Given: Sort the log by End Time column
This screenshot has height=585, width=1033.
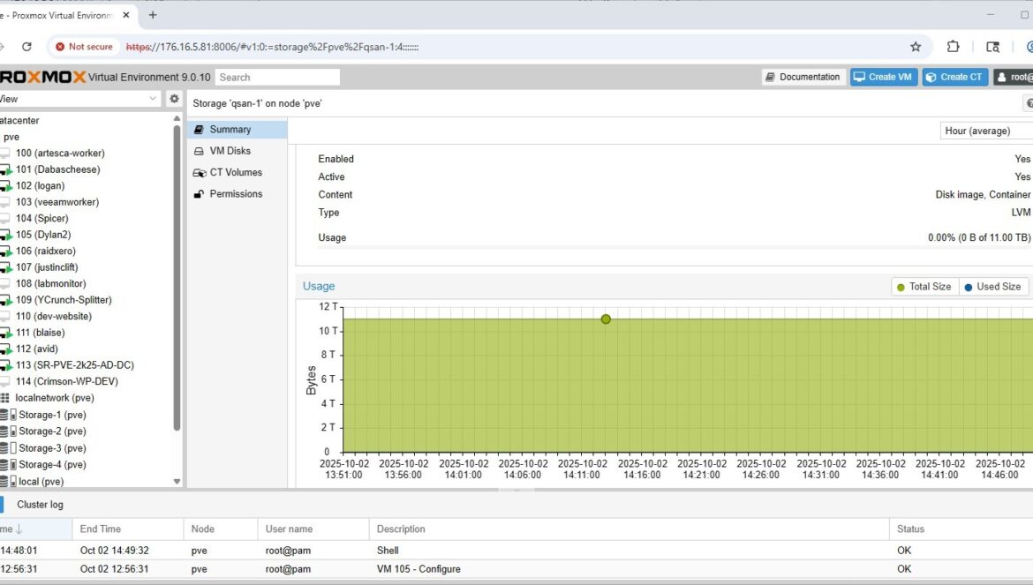Looking at the screenshot, I should click(101, 529).
